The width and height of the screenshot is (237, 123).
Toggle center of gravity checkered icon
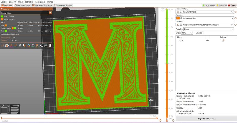pyautogui.click(x=41, y=46)
